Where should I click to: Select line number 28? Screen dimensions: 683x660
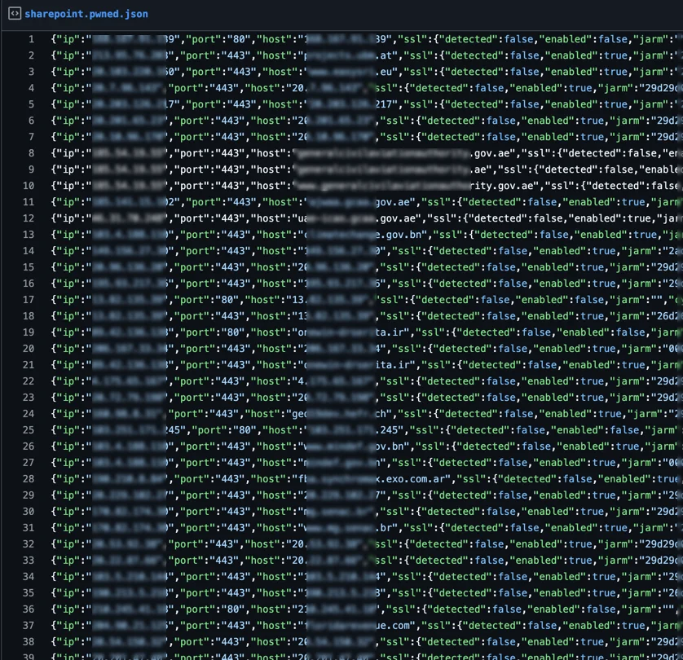click(29, 479)
